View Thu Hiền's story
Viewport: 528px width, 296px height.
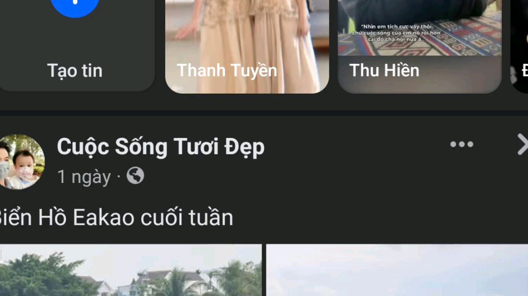point(419,46)
